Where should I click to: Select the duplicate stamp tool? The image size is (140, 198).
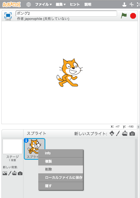pos(124,5)
